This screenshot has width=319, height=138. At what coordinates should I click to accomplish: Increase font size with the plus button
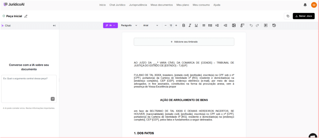pos(176,25)
